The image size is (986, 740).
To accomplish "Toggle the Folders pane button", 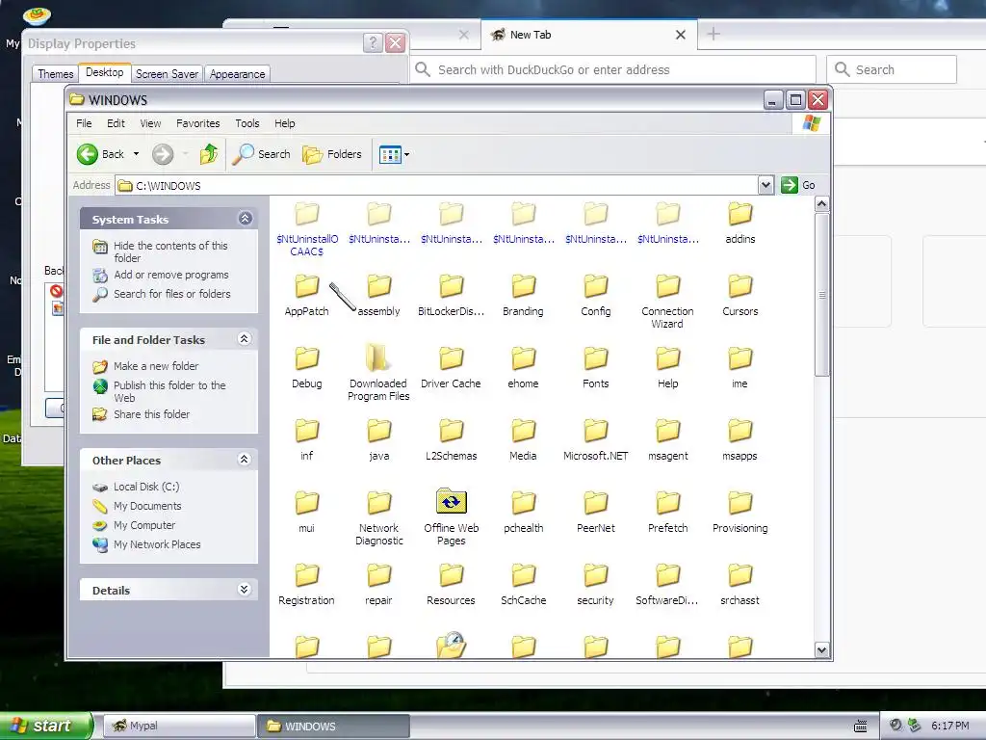I will [332, 154].
